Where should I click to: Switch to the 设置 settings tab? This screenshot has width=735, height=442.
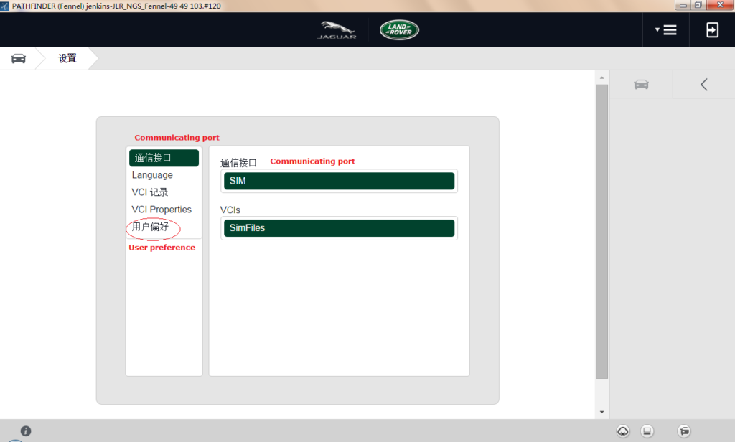(66, 58)
